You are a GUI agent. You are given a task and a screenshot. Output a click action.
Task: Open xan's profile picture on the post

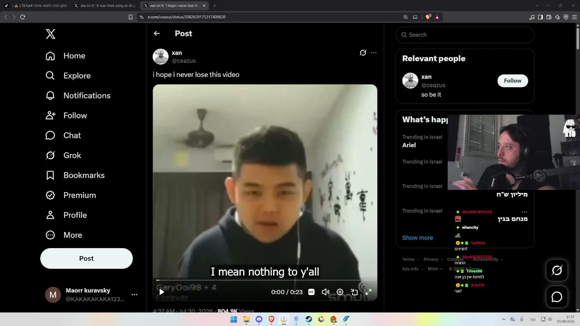click(x=160, y=57)
